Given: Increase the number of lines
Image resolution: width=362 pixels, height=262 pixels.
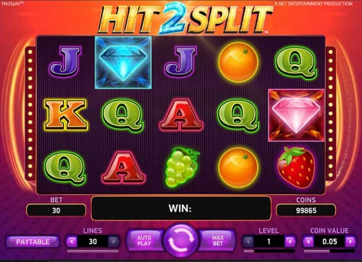Looking at the screenshot, I should coord(113,241).
